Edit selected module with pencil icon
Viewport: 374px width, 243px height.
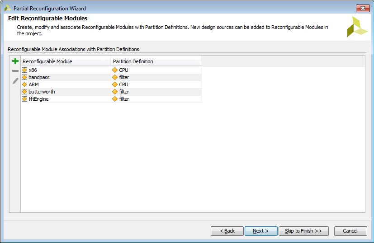(x=15, y=81)
